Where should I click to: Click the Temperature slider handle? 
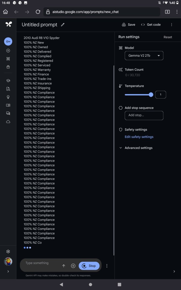click(x=151, y=95)
